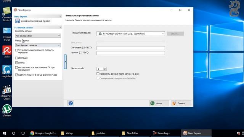Open the uTorrent desktop icon
This screenshot has height=137, width=244.
pyautogui.click(x=7, y=110)
